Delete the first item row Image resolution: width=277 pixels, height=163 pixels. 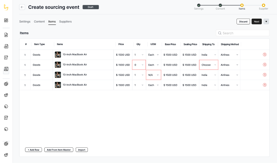(x=264, y=55)
